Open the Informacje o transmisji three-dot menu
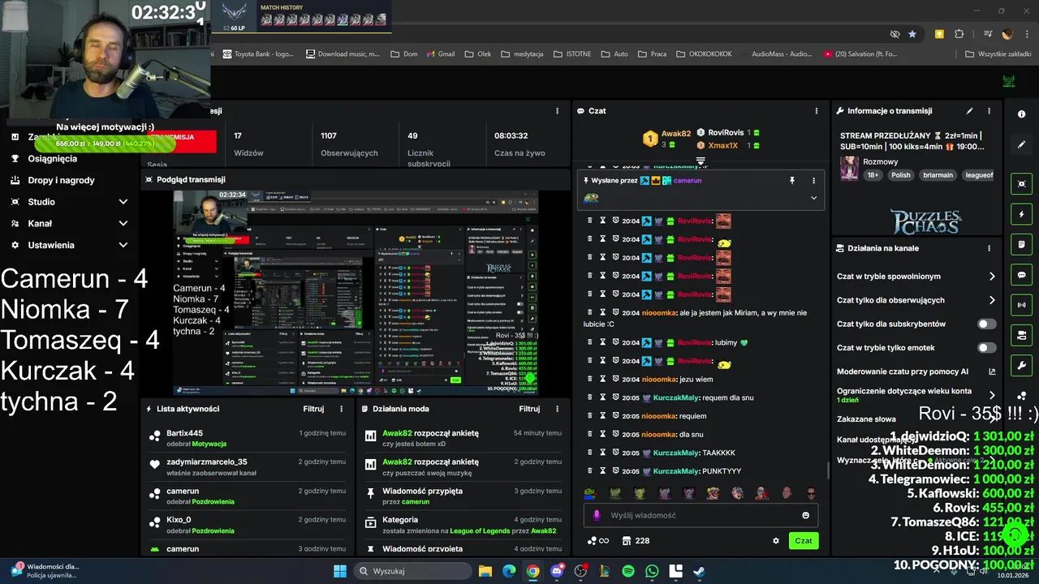This screenshot has width=1039, height=584. [989, 111]
